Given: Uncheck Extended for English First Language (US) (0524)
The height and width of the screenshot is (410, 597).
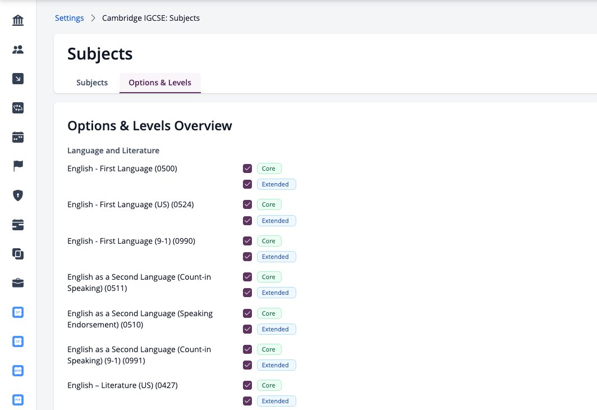Looking at the screenshot, I should pyautogui.click(x=247, y=221).
